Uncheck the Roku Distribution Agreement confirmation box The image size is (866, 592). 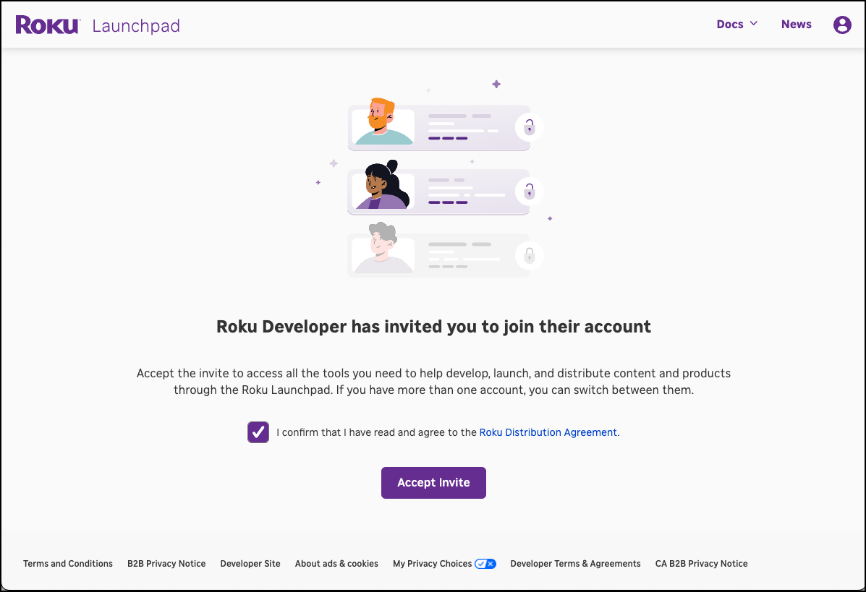tap(258, 432)
